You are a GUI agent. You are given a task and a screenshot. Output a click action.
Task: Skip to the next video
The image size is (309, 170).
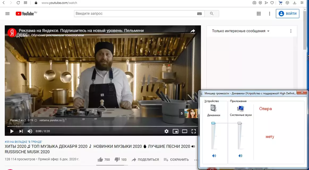coord(21,131)
